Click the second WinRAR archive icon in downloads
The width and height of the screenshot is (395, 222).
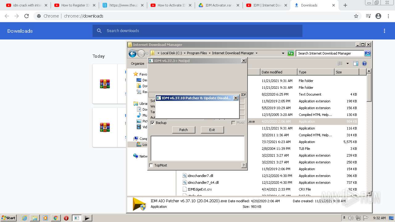[105, 127]
